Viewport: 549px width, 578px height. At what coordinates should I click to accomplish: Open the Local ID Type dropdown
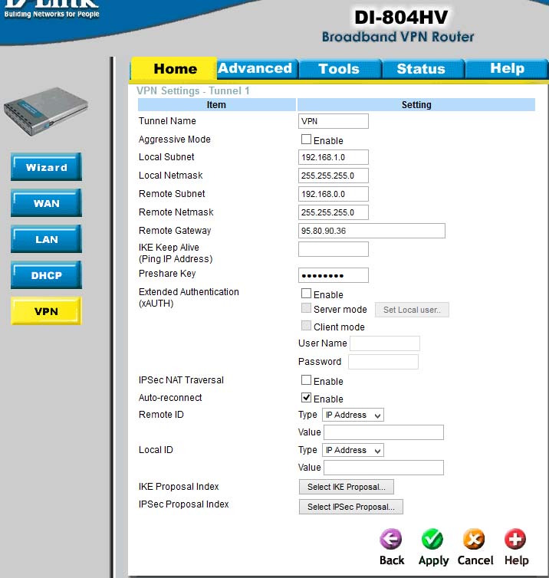pos(353,450)
